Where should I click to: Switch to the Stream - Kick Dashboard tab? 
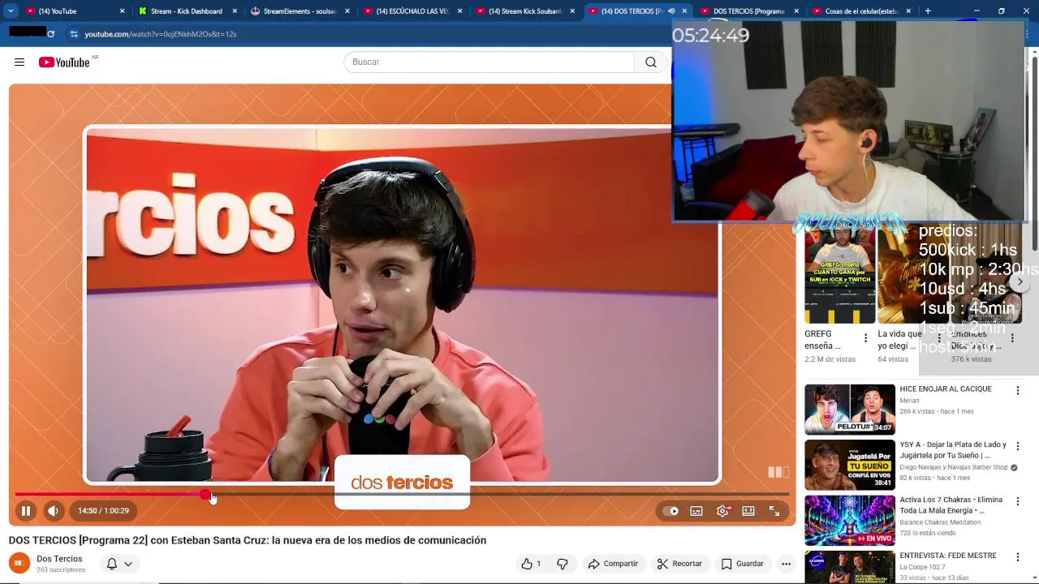tap(188, 11)
